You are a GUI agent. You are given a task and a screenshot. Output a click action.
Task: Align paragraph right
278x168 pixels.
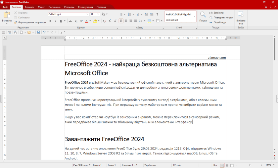[x=131, y=21]
